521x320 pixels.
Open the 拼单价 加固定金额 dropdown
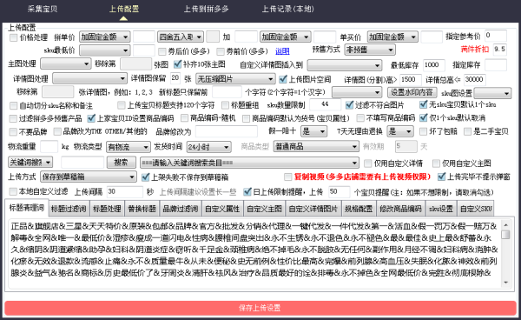(x=105, y=37)
